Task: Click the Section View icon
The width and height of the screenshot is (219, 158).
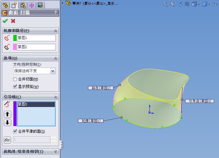Action: (187, 4)
